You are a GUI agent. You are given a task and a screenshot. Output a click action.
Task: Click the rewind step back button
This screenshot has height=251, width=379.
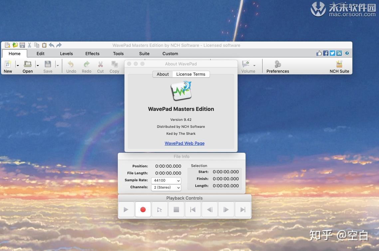coord(209,209)
